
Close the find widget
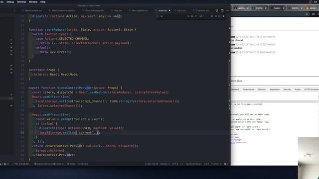pyautogui.click(x=223, y=16)
